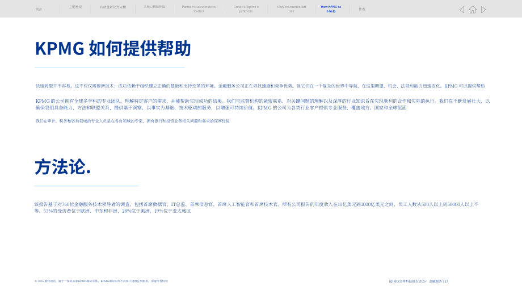Open the 将动量转化为规模 tab
The image size is (522, 294).
[113, 7]
